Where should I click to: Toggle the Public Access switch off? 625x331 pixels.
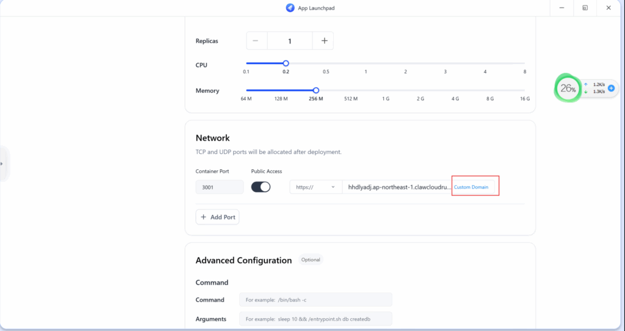pos(261,187)
